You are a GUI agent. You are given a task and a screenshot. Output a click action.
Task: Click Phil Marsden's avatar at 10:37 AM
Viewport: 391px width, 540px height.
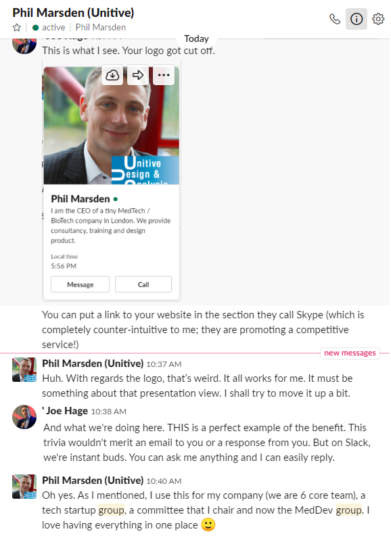(24, 370)
